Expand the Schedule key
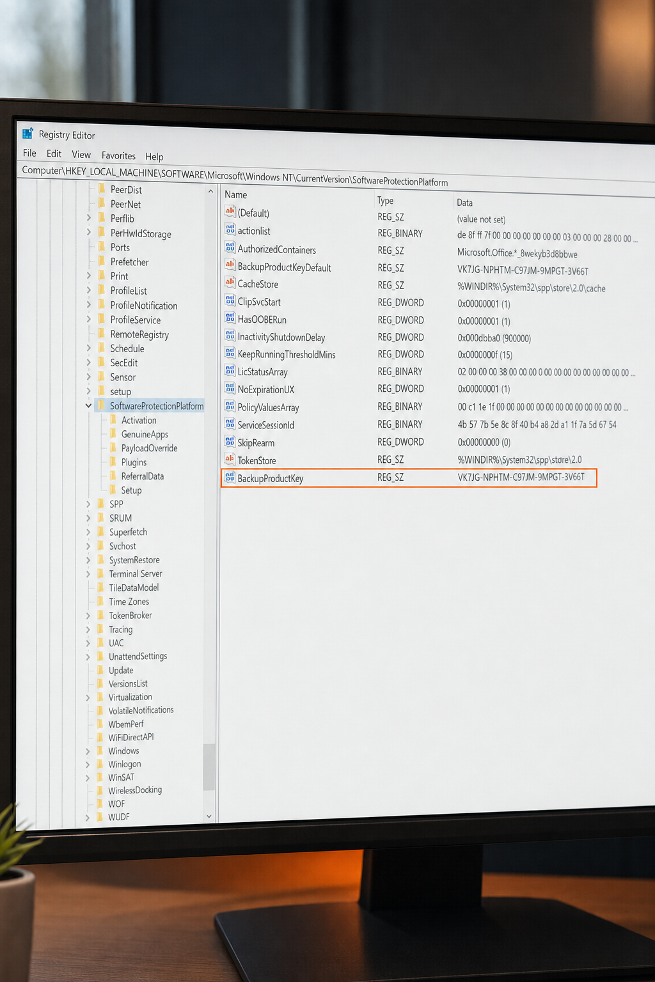The image size is (655, 982). (89, 348)
